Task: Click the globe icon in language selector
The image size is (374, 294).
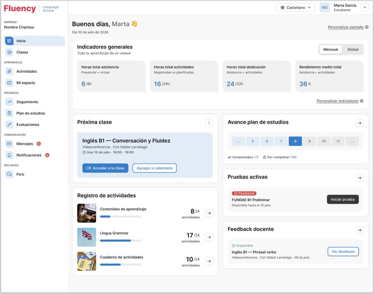Action: [282, 7]
